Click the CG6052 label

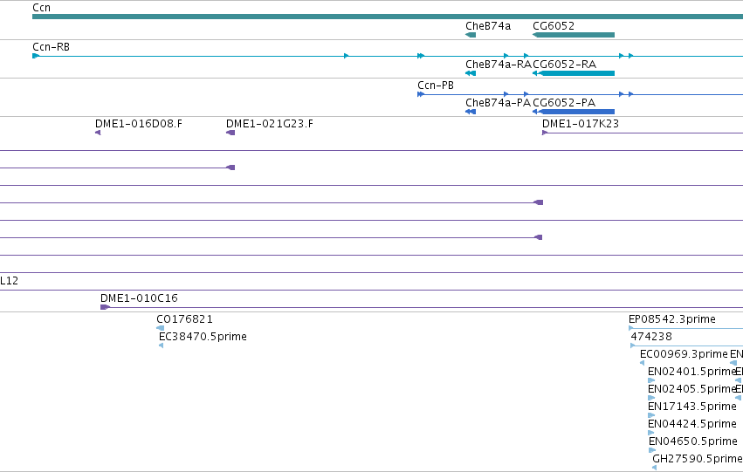554,26
